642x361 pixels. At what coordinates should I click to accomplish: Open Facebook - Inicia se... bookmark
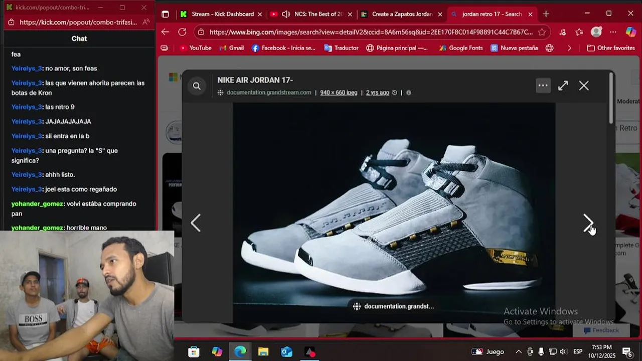point(283,48)
